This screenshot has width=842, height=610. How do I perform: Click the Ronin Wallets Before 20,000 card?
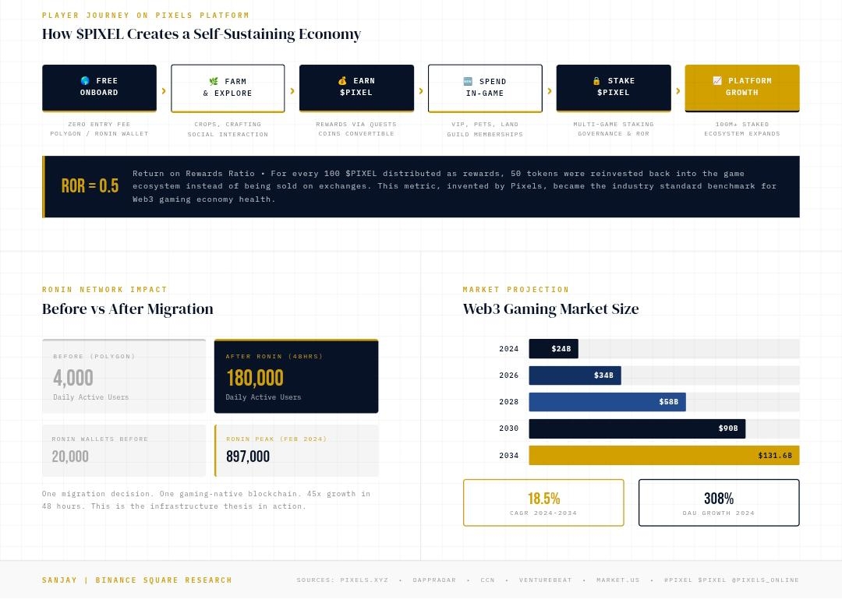point(124,450)
